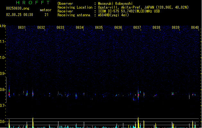Click the 0636 time marker
The width and height of the screenshot is (202, 128).
pos(118,28)
